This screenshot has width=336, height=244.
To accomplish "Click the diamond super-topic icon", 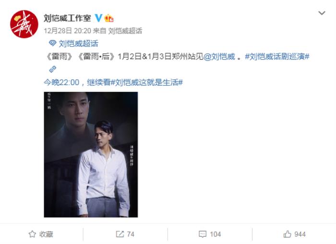I will [x=52, y=43].
